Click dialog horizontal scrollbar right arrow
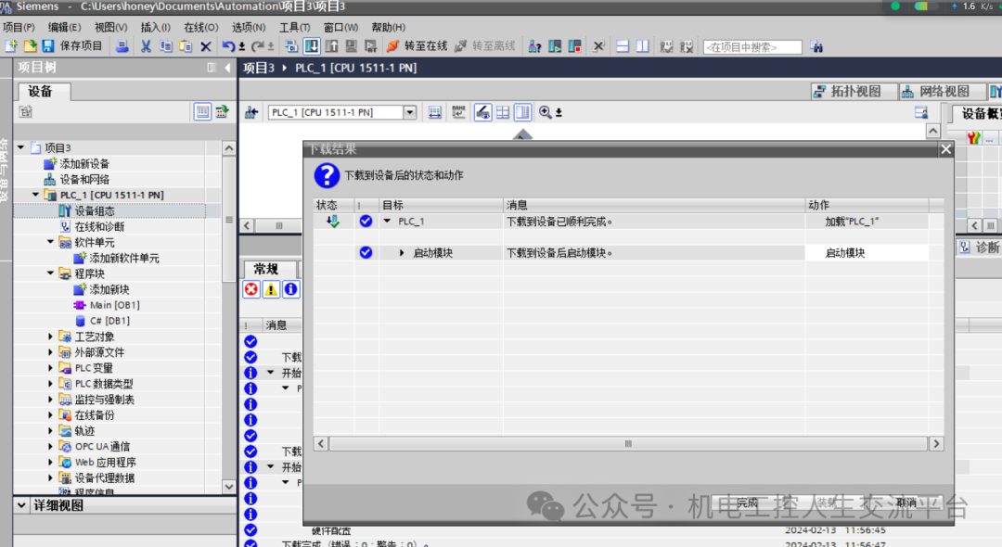1002x547 pixels. pyautogui.click(x=936, y=443)
